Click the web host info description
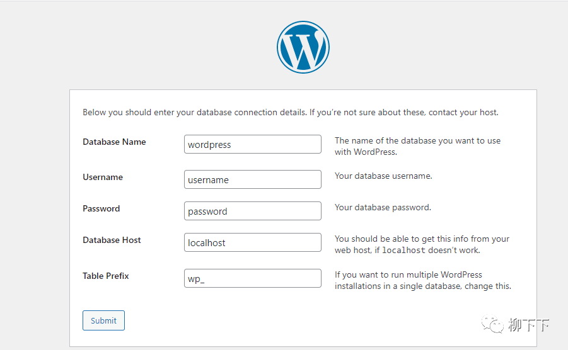Viewport: 568px width, 350px height. (422, 244)
